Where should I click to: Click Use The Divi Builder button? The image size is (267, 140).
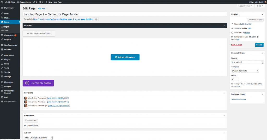tap(38, 83)
